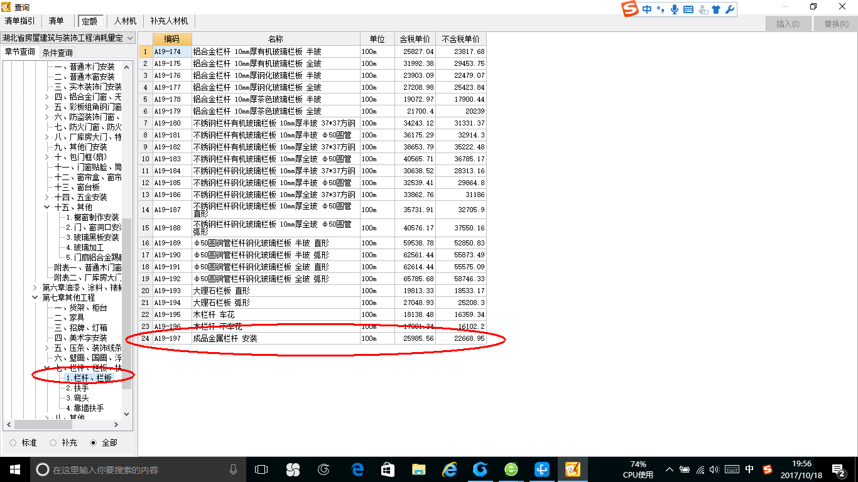Switch to the 补充人材机 tab

point(169,21)
